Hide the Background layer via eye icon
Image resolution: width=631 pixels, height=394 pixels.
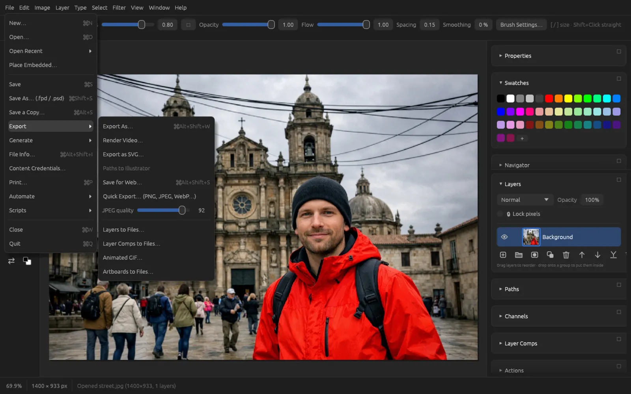pyautogui.click(x=504, y=237)
